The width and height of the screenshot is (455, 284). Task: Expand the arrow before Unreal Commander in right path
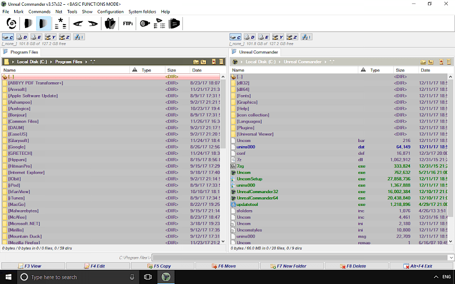point(280,62)
